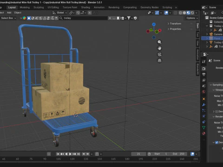223x167 pixels.
Task: Switch to the Shading workspace tab
Action: coord(85,7)
